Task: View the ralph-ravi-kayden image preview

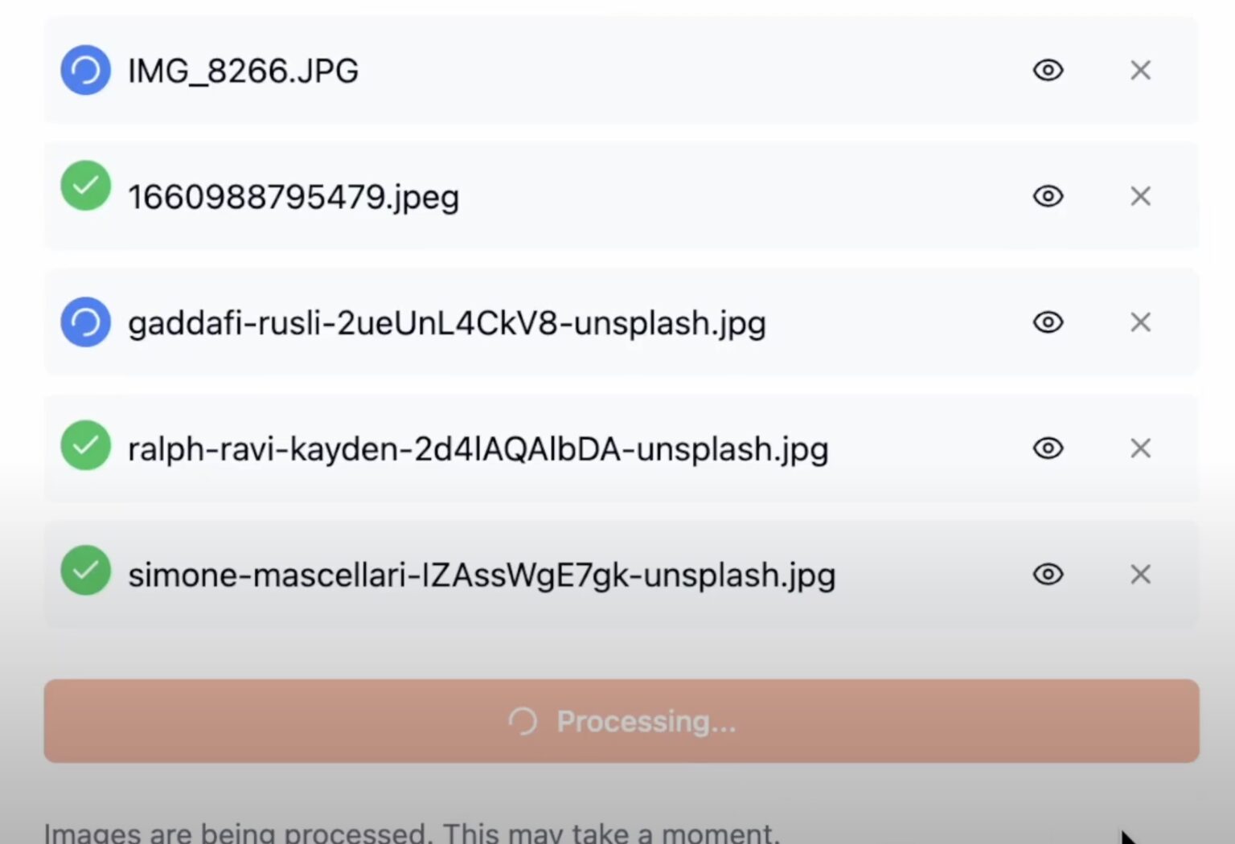Action: pyautogui.click(x=1048, y=448)
